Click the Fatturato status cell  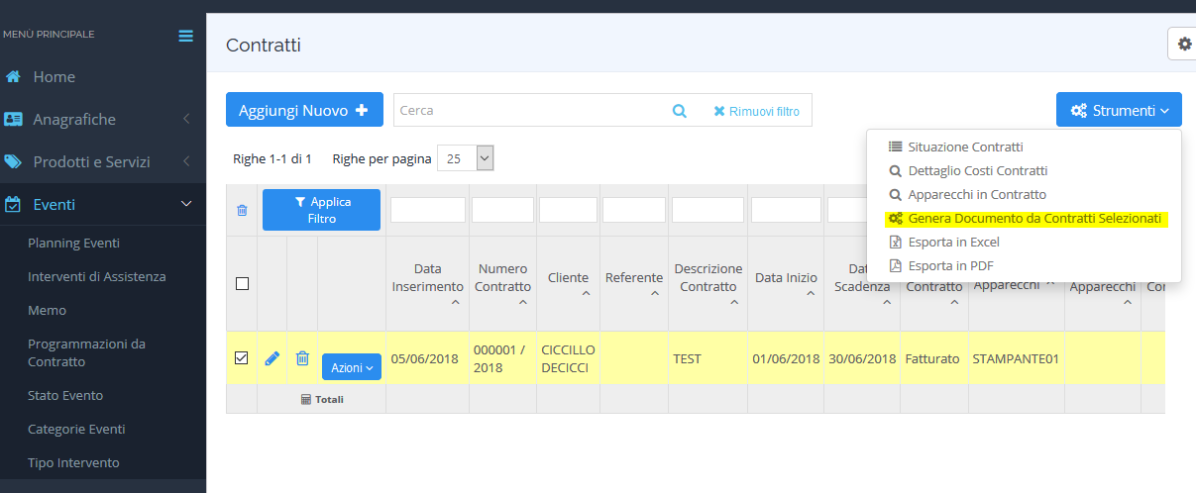pyautogui.click(x=932, y=359)
